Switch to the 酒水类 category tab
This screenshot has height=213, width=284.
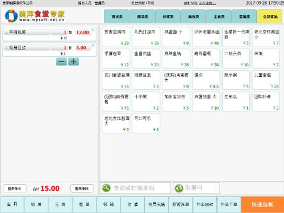(117, 17)
